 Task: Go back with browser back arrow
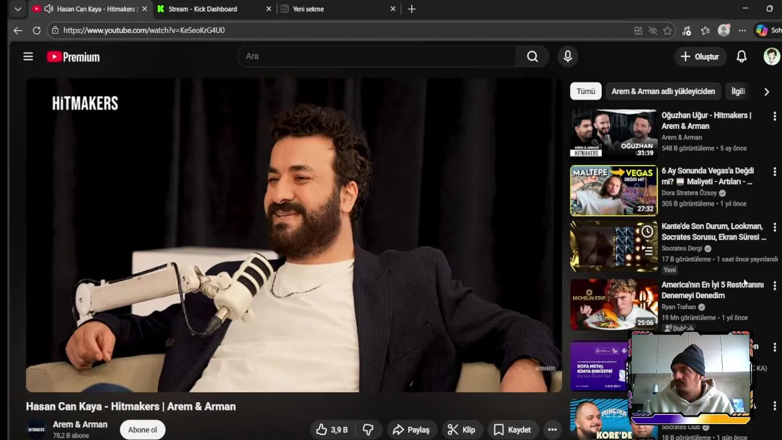pyautogui.click(x=18, y=30)
